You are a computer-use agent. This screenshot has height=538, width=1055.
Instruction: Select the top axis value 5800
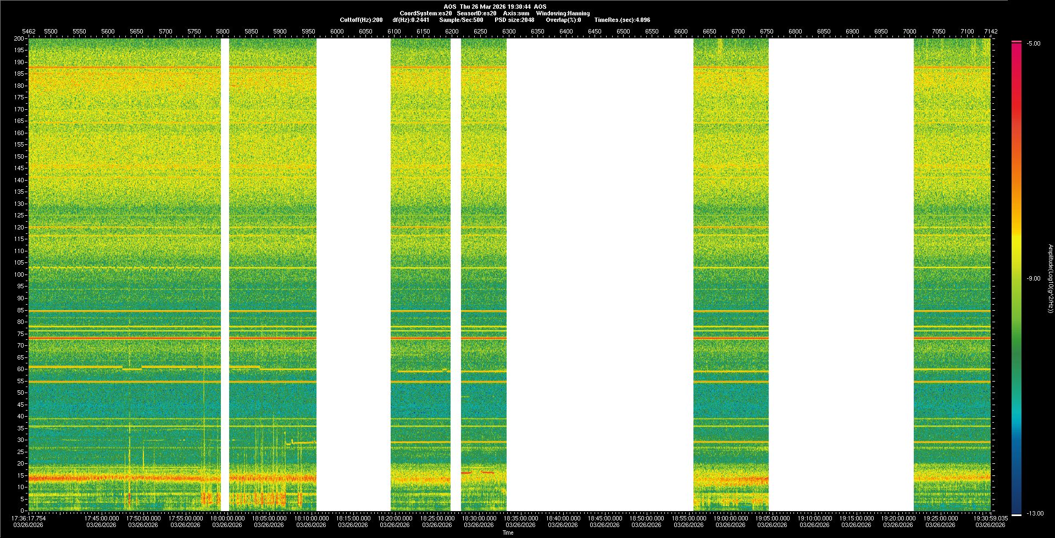(223, 31)
